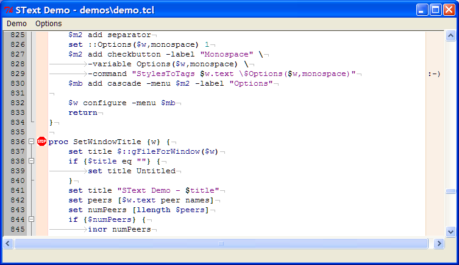Close the SText Demo window
The height and width of the screenshot is (265, 459).
(x=450, y=10)
